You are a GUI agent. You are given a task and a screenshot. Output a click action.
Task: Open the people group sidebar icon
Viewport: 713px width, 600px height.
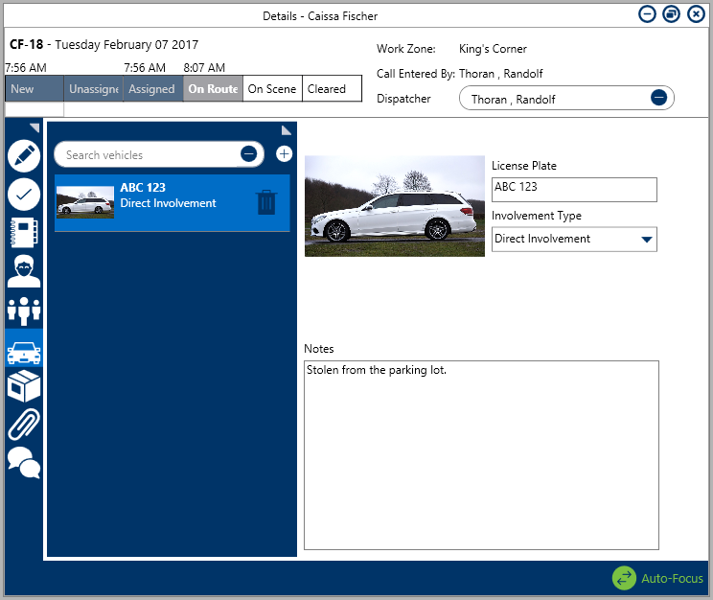pyautogui.click(x=24, y=311)
